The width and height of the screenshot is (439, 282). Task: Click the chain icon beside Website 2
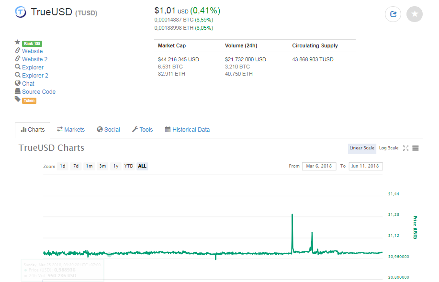17,58
